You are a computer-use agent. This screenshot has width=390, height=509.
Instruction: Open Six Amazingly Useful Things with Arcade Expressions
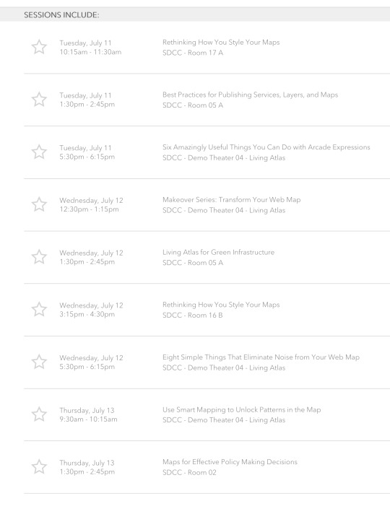click(266, 147)
